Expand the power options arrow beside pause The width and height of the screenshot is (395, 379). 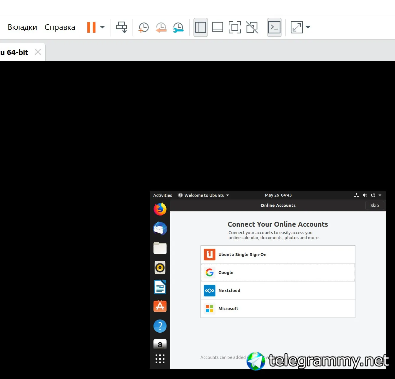click(x=102, y=27)
